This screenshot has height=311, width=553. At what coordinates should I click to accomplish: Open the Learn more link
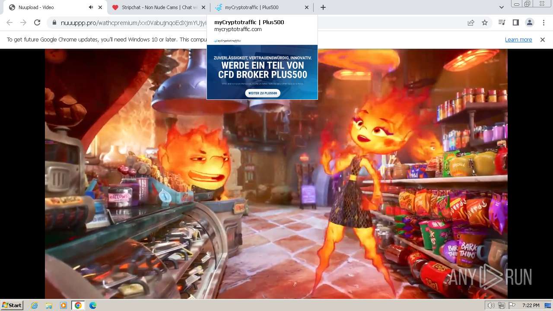pyautogui.click(x=518, y=39)
